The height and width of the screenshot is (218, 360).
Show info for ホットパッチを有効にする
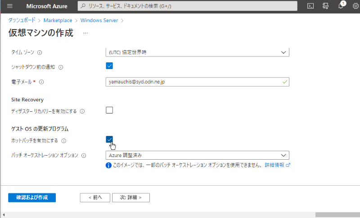[x=63, y=141]
